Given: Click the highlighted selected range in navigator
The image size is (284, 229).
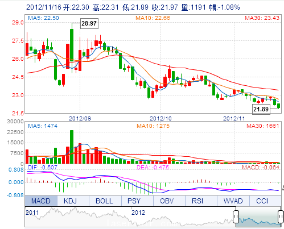Looking at the screenshot, I should tap(258, 217).
